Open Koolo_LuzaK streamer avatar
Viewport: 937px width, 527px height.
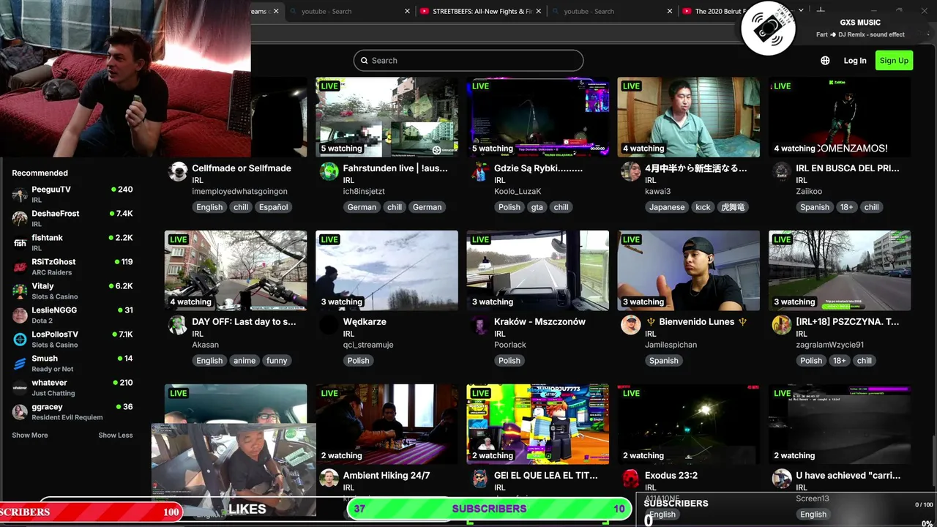[x=480, y=172]
